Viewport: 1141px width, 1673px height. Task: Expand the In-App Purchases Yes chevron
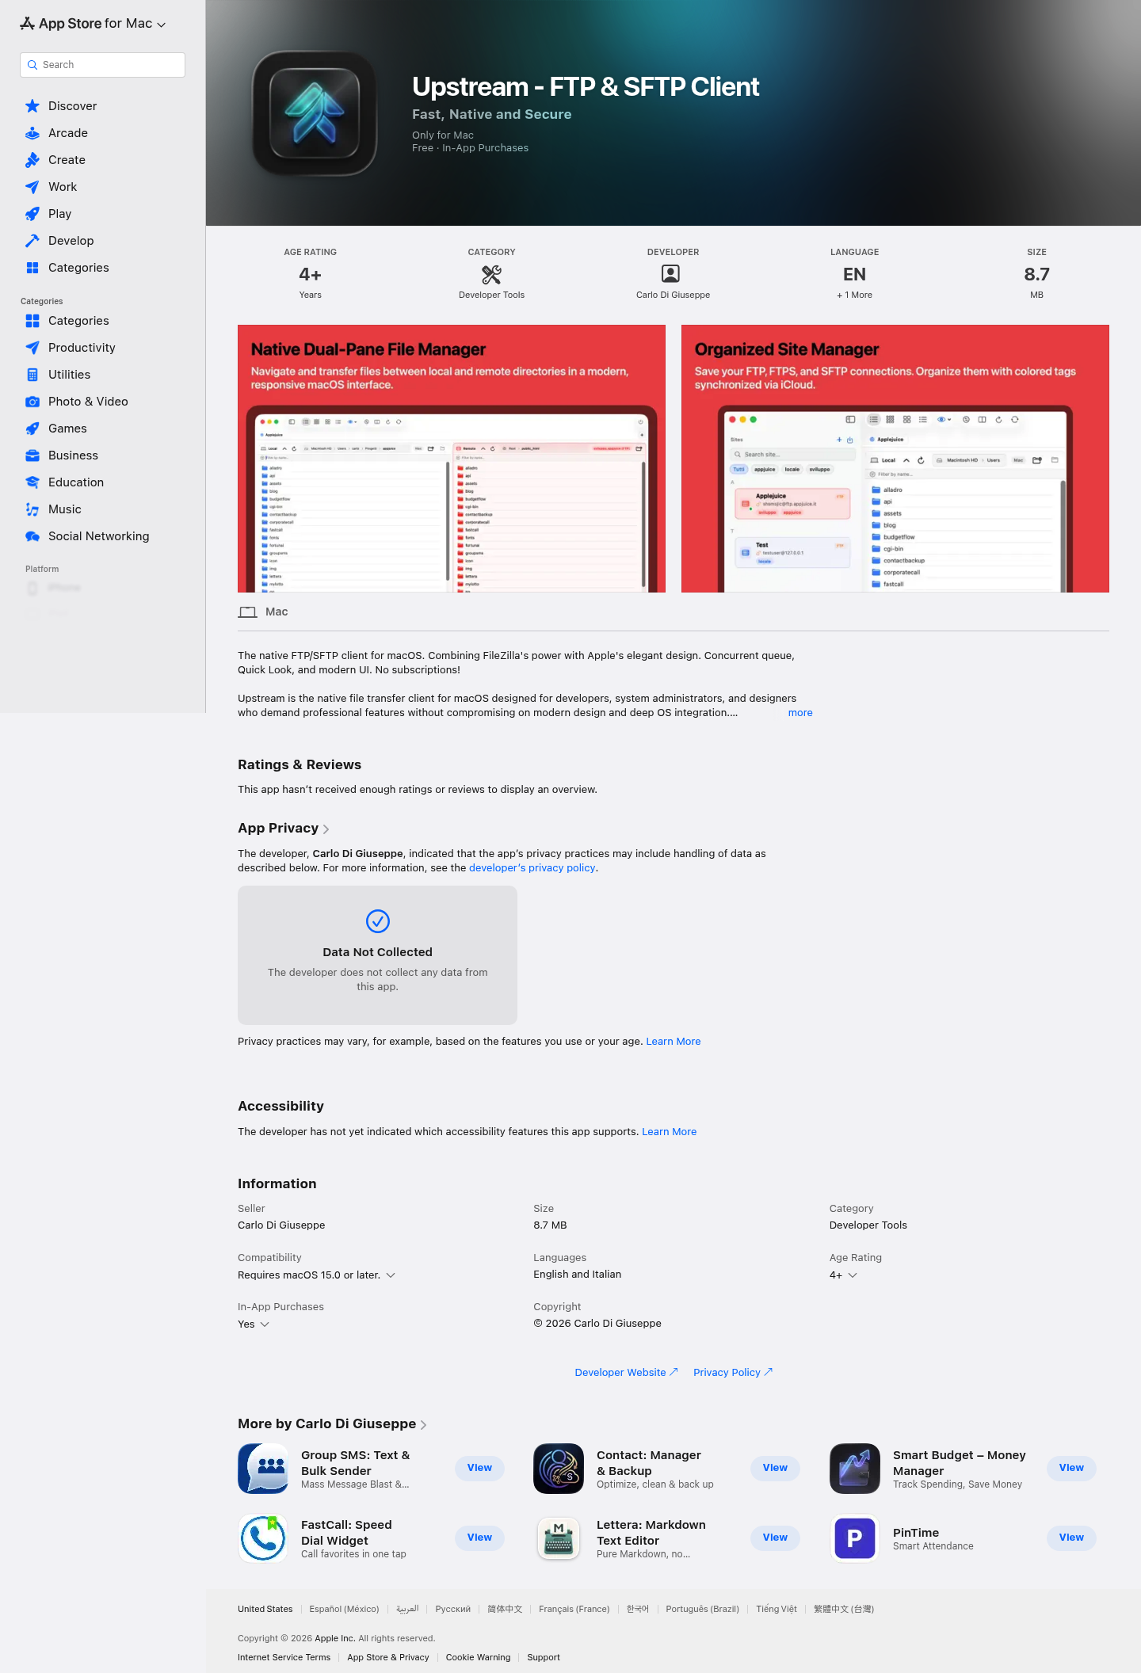265,1324
